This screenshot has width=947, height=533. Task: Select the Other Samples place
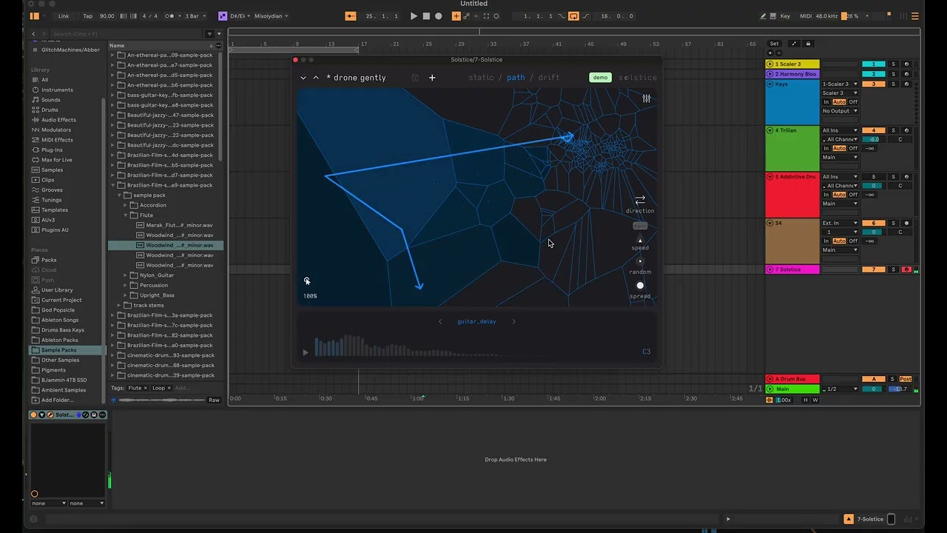tap(60, 360)
